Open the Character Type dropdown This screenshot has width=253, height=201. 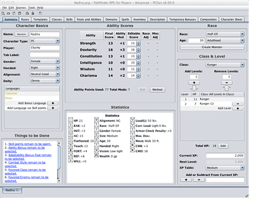click(45, 41)
